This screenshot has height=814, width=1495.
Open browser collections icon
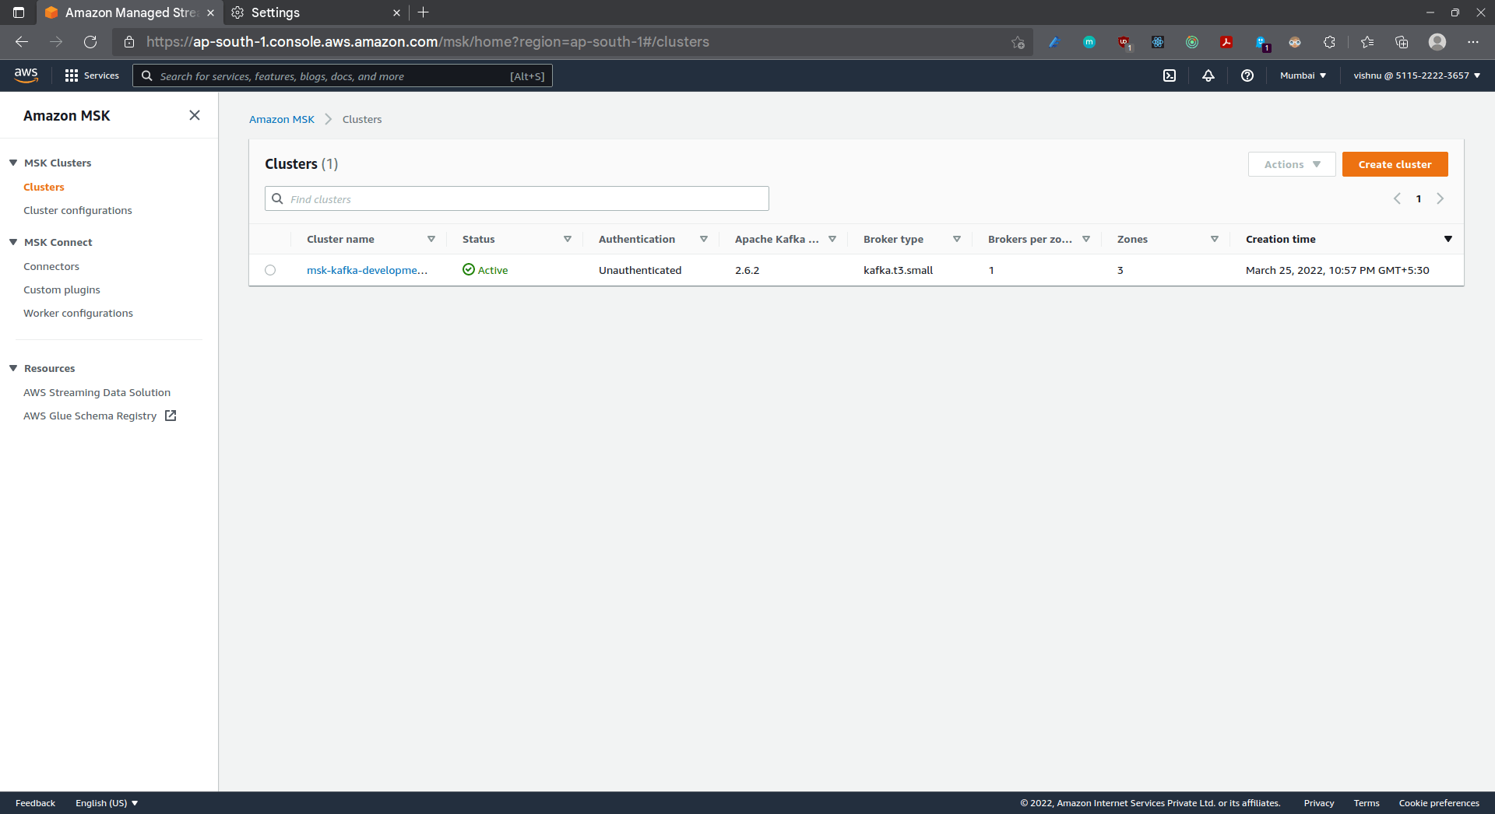point(1402,42)
